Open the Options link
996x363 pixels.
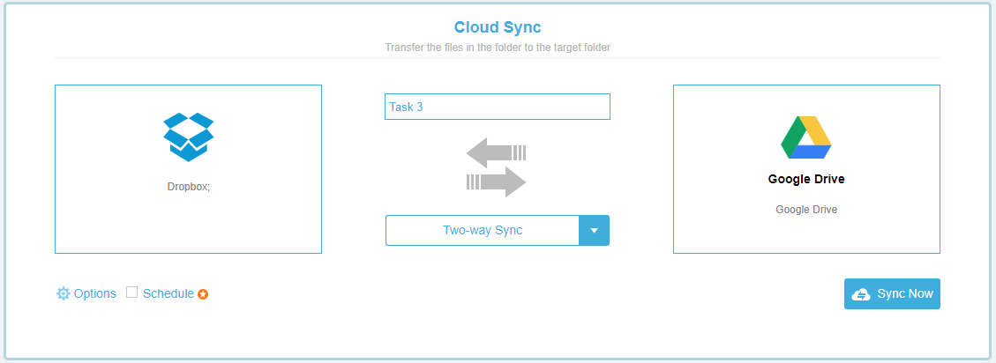click(x=95, y=293)
